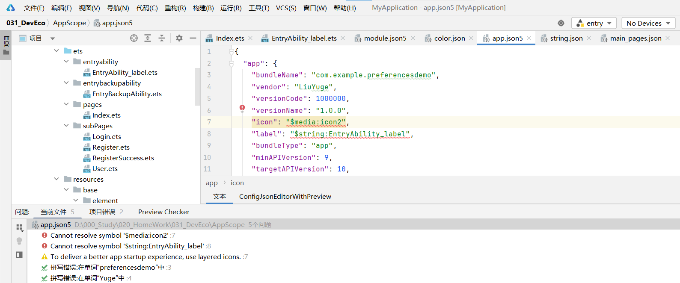Click the "$media:icon2" value in editor
Image resolution: width=680 pixels, height=283 pixels.
click(x=316, y=122)
